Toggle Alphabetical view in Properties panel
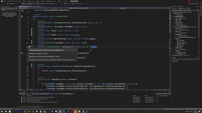This screenshot has height=113, width=202. tap(175, 61)
